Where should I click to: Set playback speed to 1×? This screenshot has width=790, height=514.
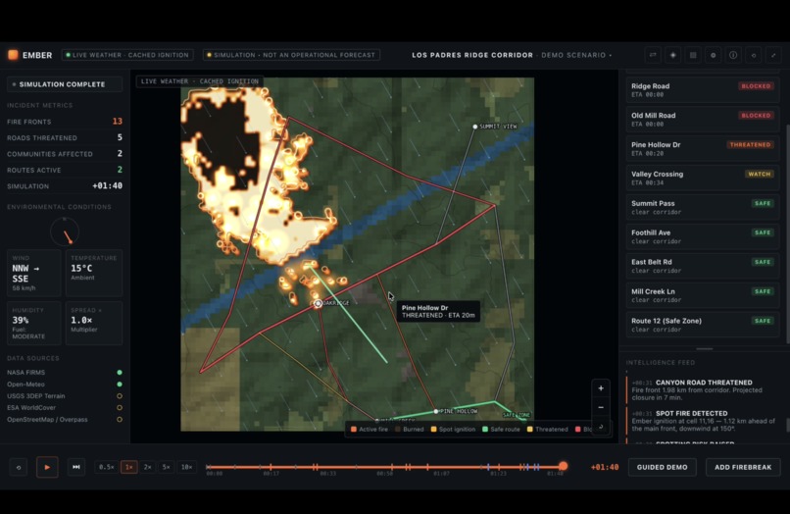[x=129, y=467]
